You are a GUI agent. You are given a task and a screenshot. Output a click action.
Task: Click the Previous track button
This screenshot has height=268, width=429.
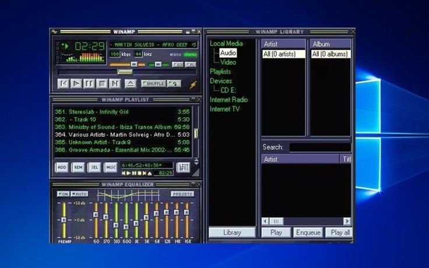pos(64,84)
